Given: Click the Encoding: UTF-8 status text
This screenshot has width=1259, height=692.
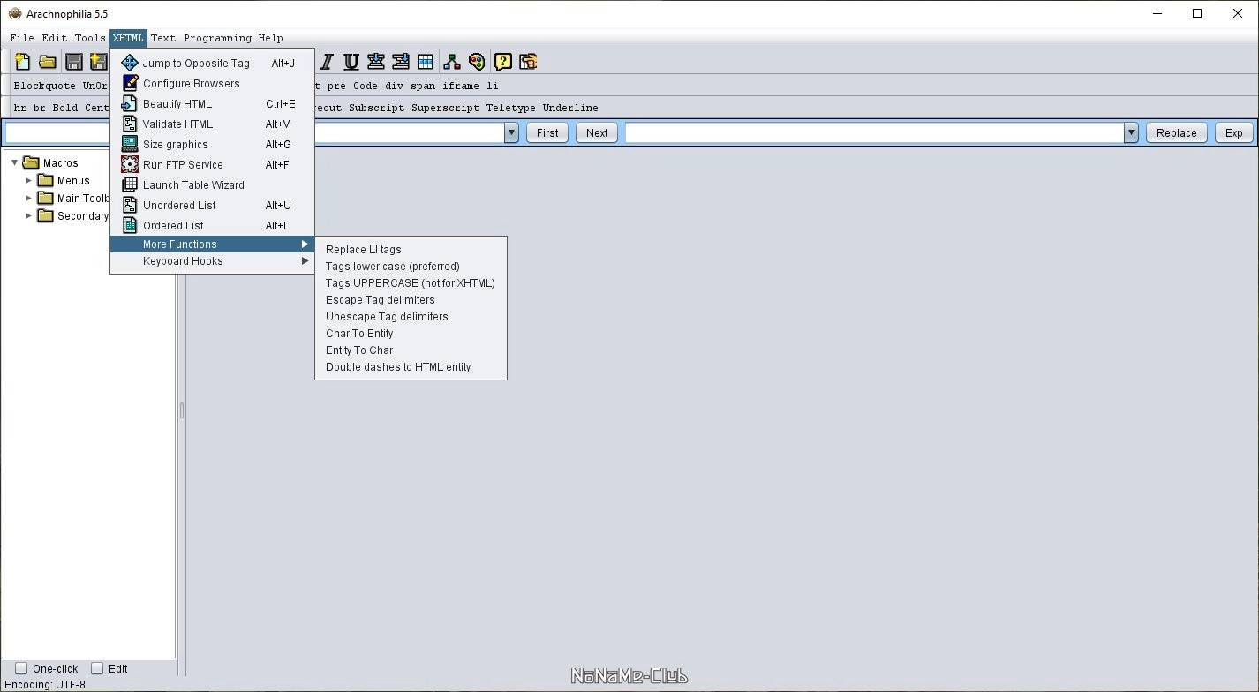Looking at the screenshot, I should (x=45, y=684).
